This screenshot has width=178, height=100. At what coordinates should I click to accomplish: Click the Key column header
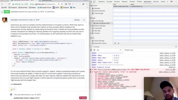[122, 4]
